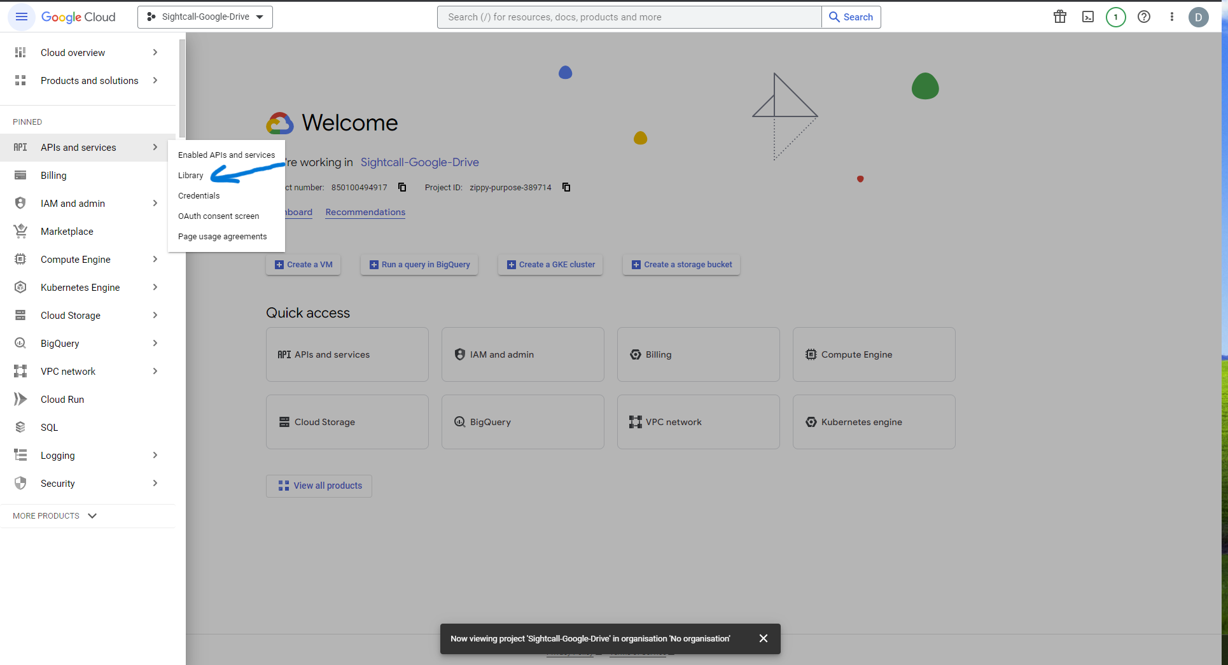Click the IAM and admin shield icon
Viewport: 1228px width, 665px height.
(x=20, y=204)
